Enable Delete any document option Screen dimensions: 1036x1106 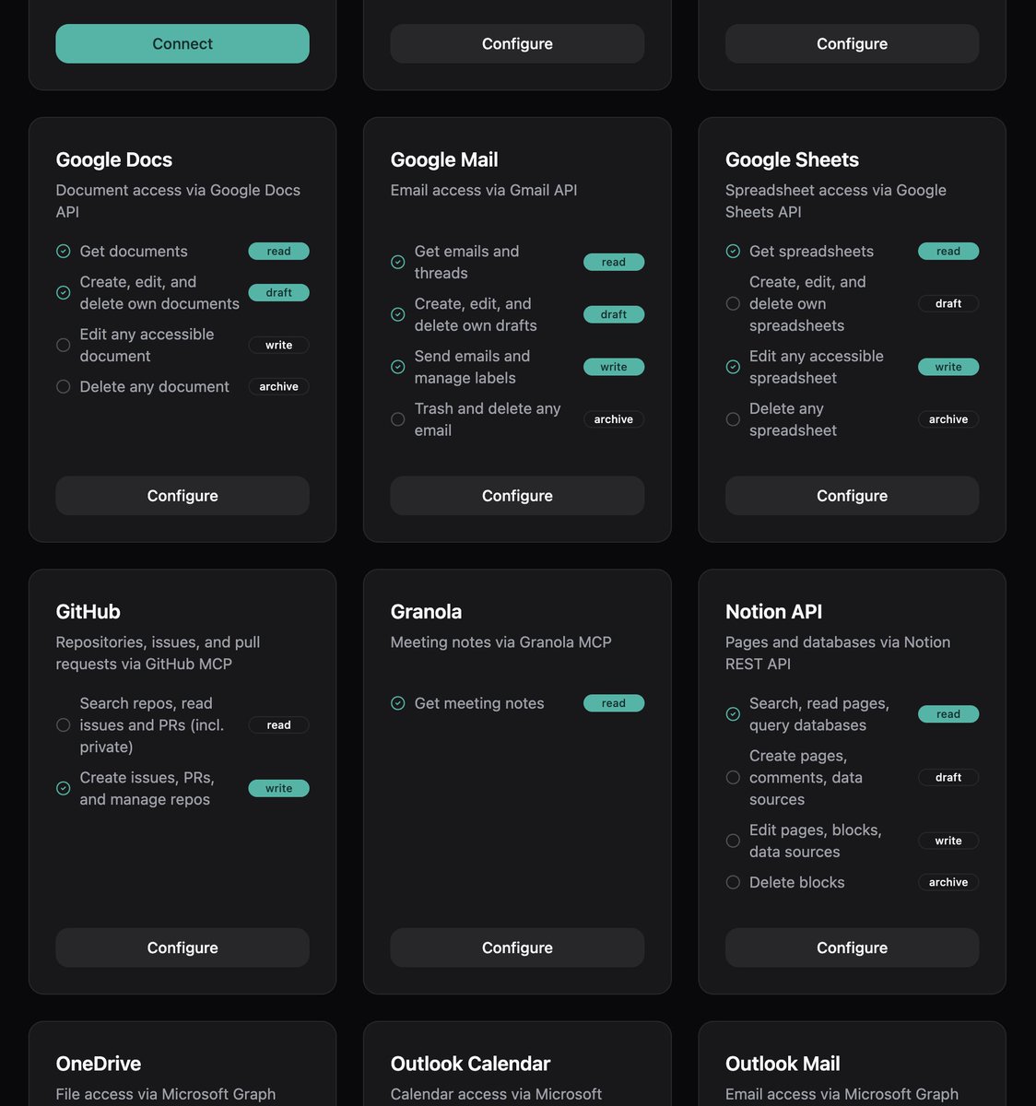tap(64, 387)
